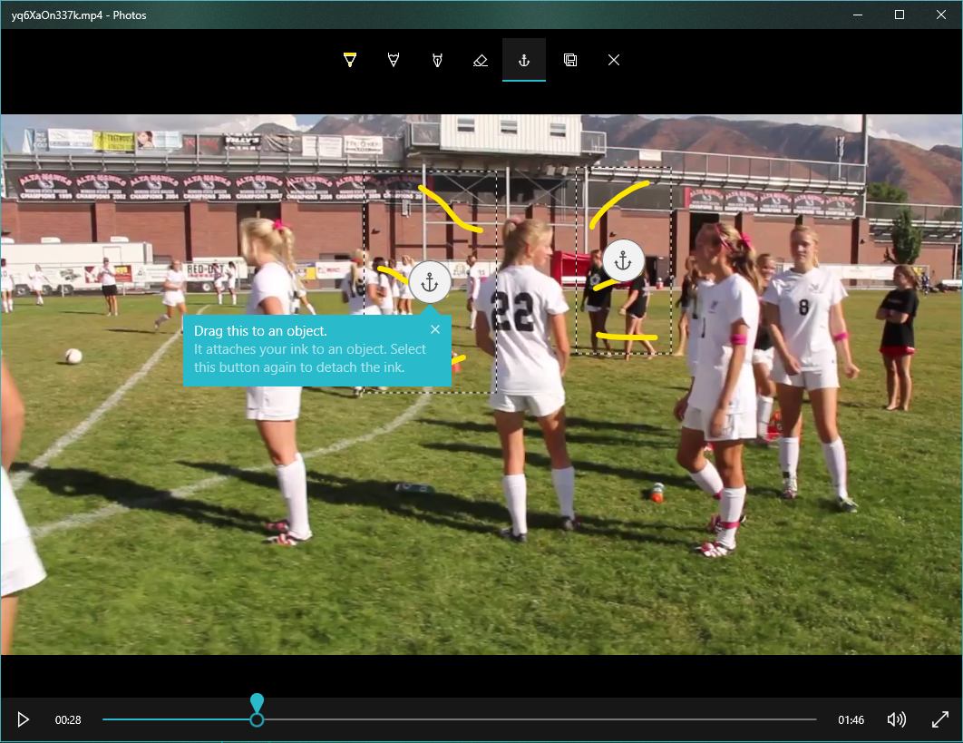Select the yellow ballpoint pen tool
The height and width of the screenshot is (743, 963).
tap(349, 60)
